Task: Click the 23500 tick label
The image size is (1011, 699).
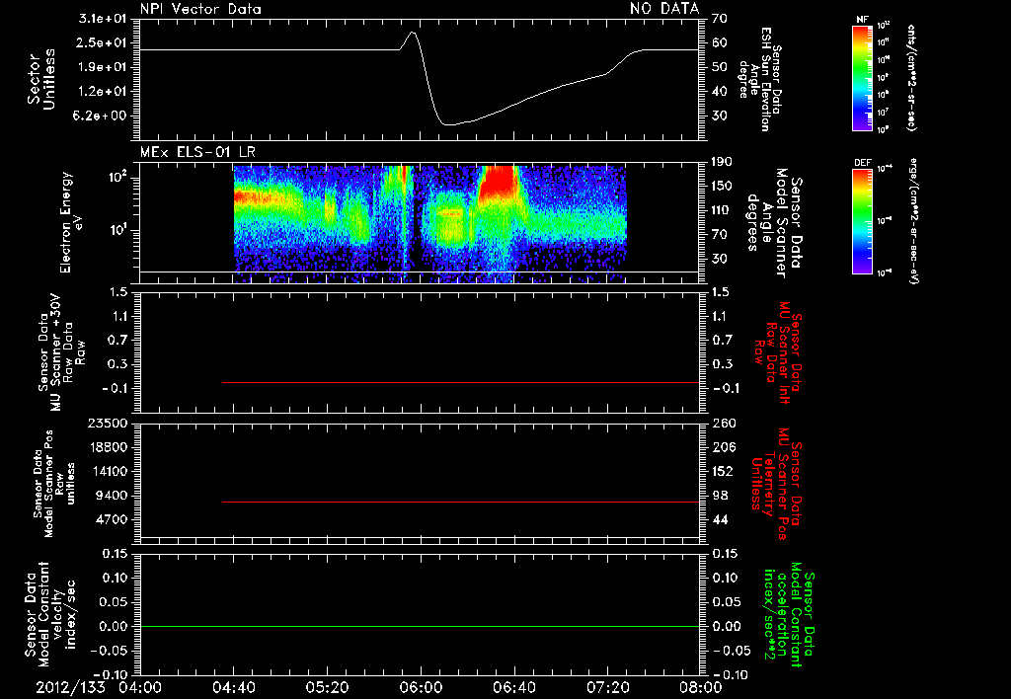Action: [107, 424]
